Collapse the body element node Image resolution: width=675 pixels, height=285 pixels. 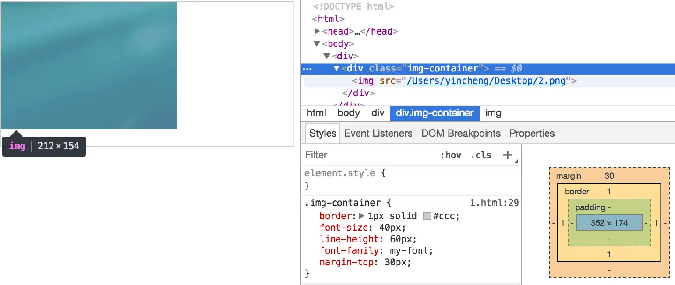pos(317,44)
